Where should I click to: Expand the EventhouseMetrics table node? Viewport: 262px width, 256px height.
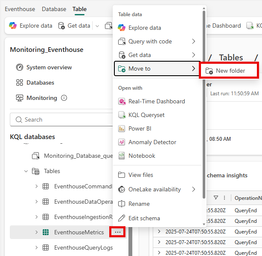37,232
